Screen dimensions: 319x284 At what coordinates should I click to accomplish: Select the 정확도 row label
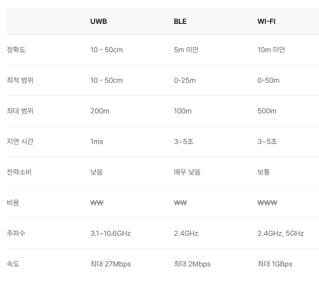[17, 50]
